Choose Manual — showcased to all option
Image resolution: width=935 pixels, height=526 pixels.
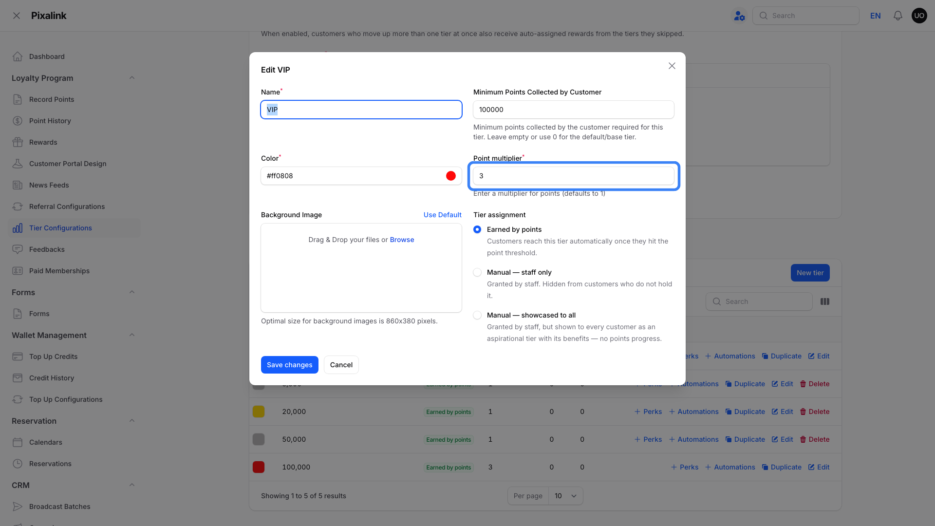477,315
